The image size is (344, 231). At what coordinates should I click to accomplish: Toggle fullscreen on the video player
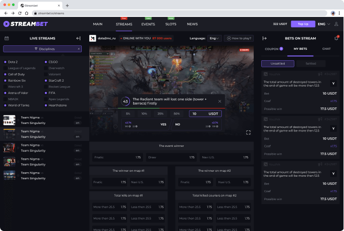[248, 132]
